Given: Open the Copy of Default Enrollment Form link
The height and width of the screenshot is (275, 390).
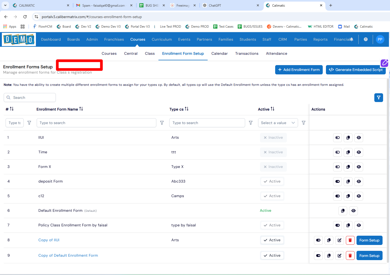Looking at the screenshot, I should click(x=68, y=255).
